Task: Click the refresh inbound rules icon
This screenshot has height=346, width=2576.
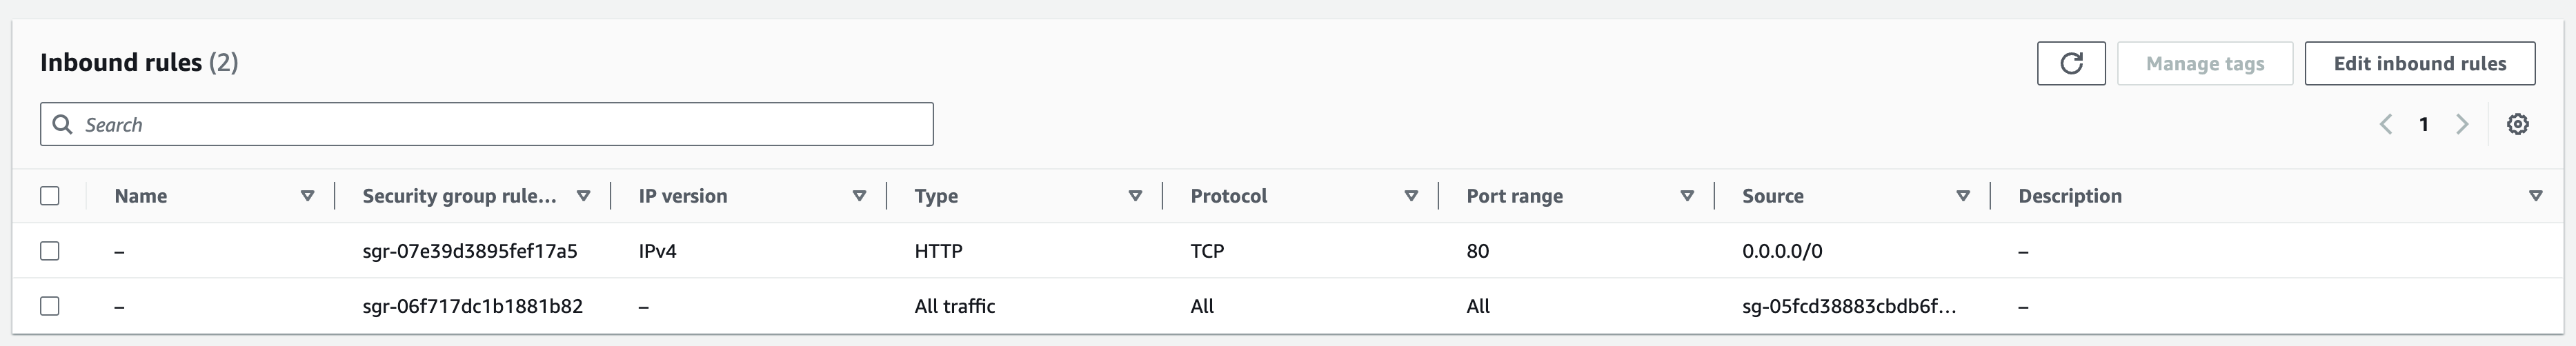Action: (2071, 64)
